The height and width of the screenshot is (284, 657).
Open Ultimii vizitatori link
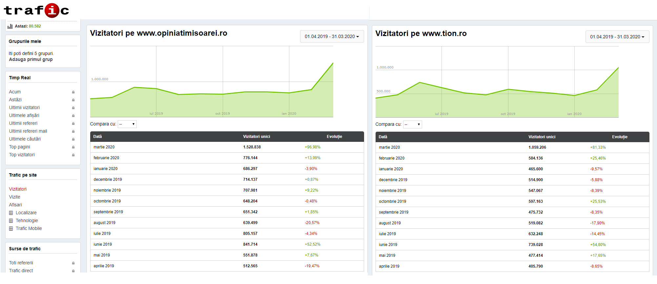click(24, 107)
